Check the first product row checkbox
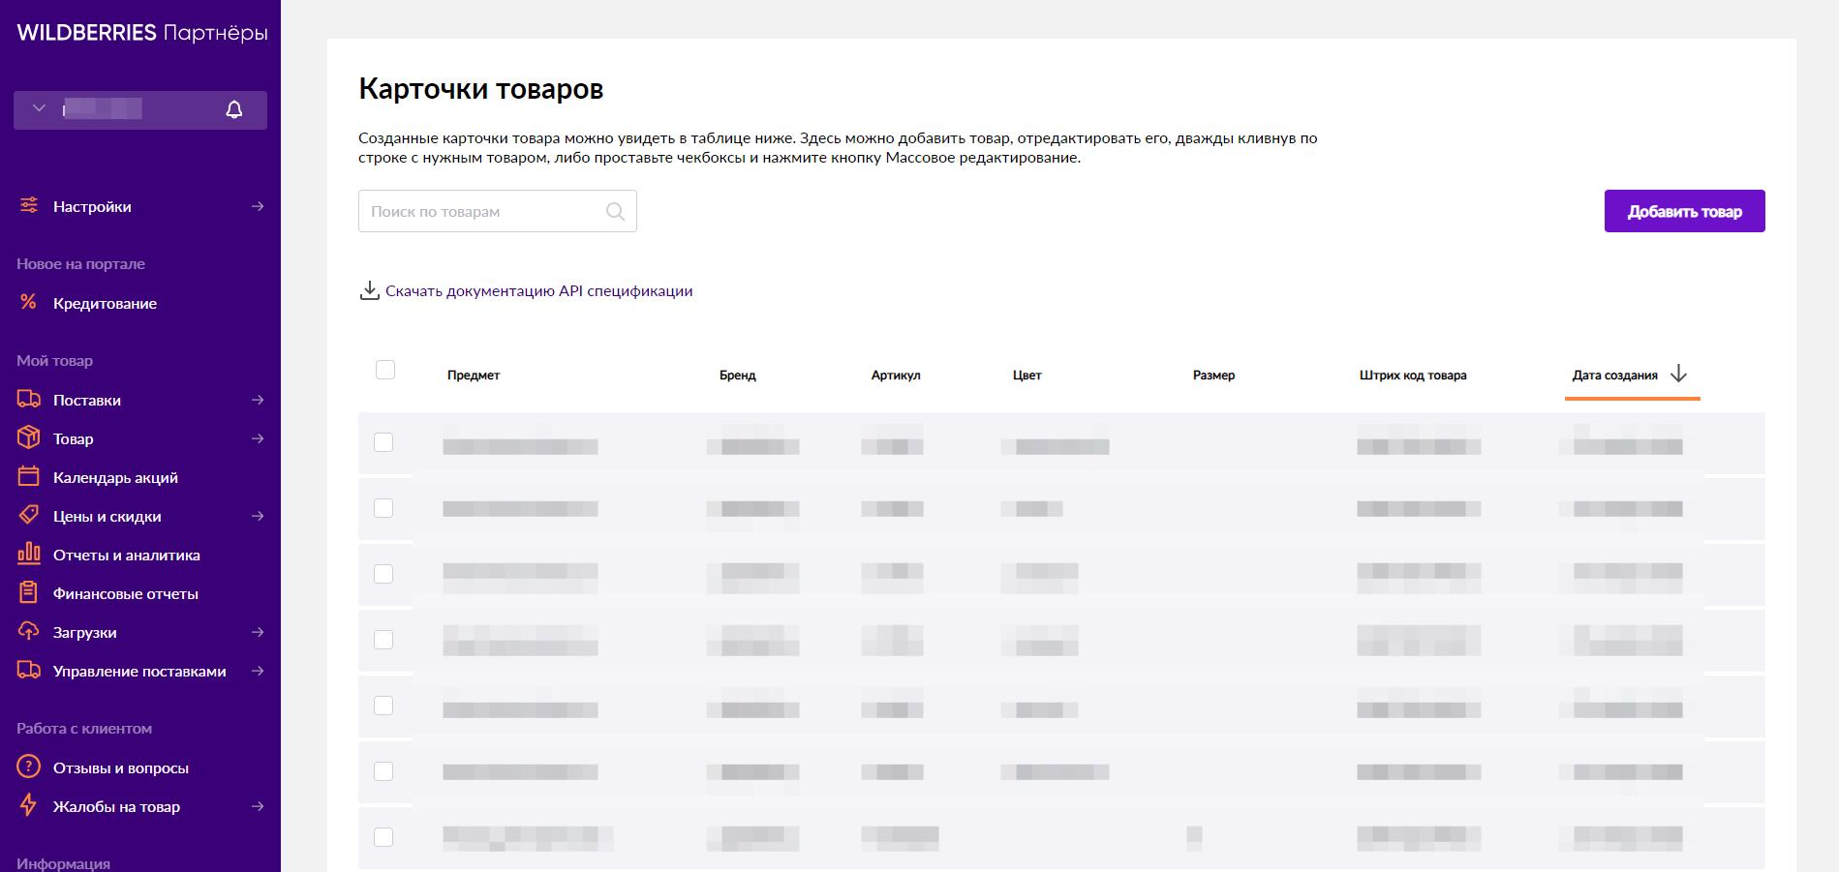Viewport: 1839px width, 872px height. pyautogui.click(x=383, y=442)
